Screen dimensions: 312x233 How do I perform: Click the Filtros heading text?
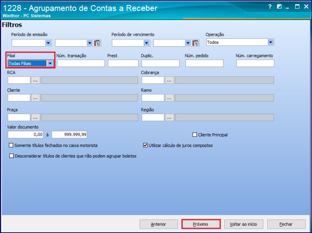click(x=12, y=25)
